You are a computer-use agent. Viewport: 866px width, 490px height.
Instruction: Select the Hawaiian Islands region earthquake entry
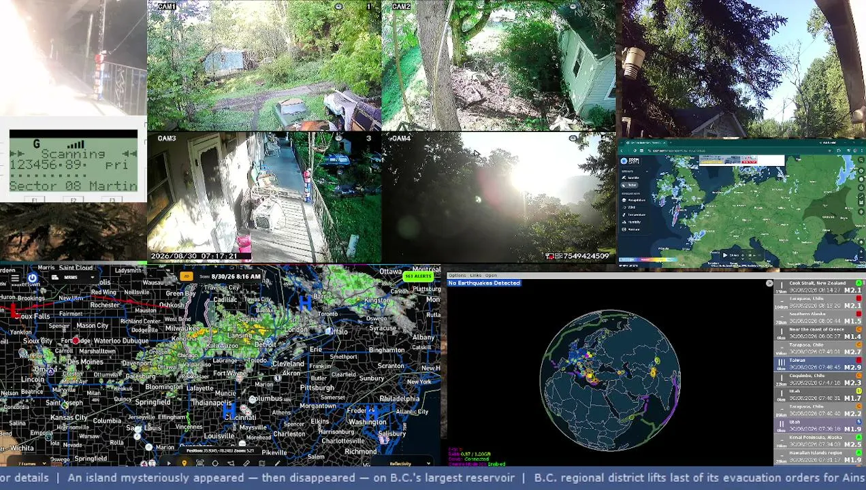[819, 455]
